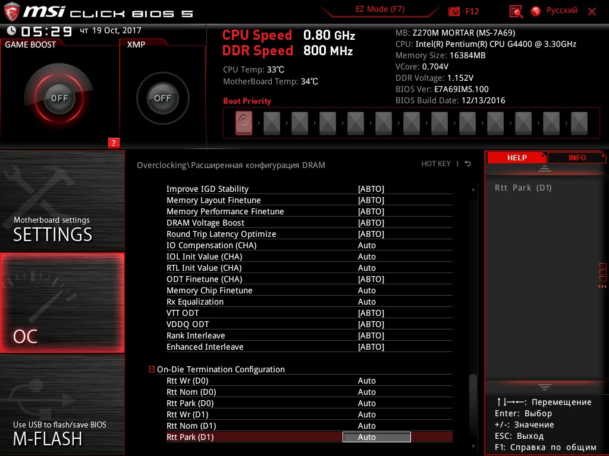Open the VTT ODT value list
Viewport: 609px width, 456px height.
pyautogui.click(x=371, y=313)
